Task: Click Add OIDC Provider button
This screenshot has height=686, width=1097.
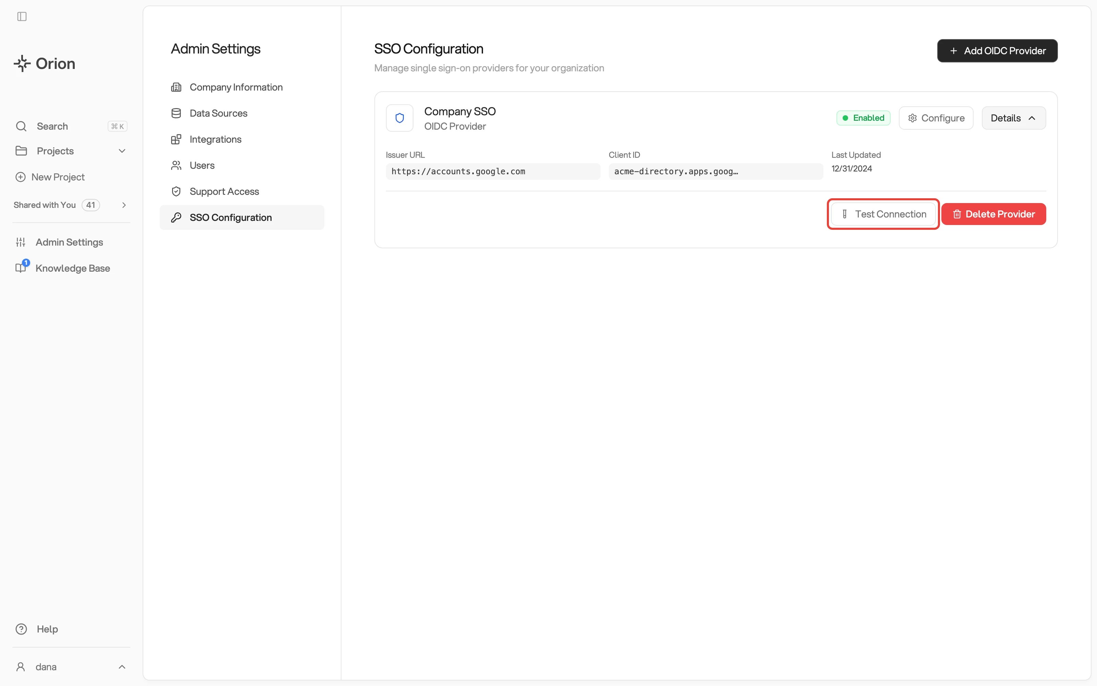Action: [x=997, y=51]
